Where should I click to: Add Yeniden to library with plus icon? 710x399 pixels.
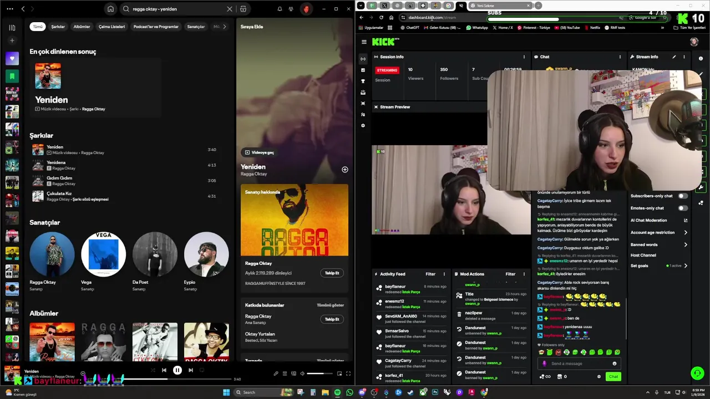pyautogui.click(x=344, y=170)
